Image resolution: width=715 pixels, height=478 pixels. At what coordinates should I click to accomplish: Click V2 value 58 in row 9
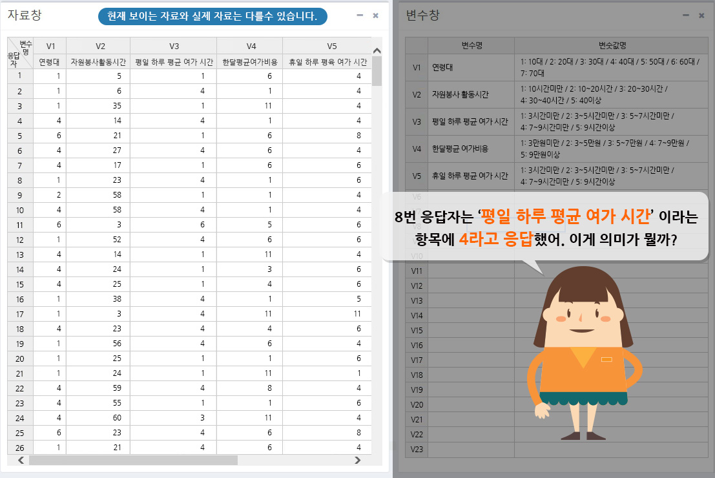click(x=98, y=195)
